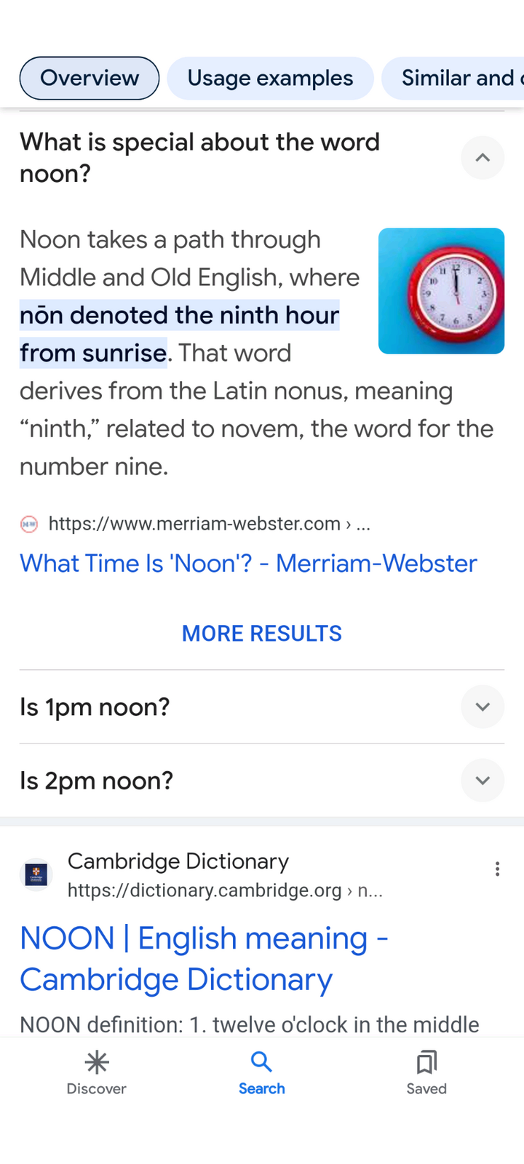This screenshot has width=524, height=1164.
Task: Collapse the 'What is special about noon' answer
Action: (483, 158)
